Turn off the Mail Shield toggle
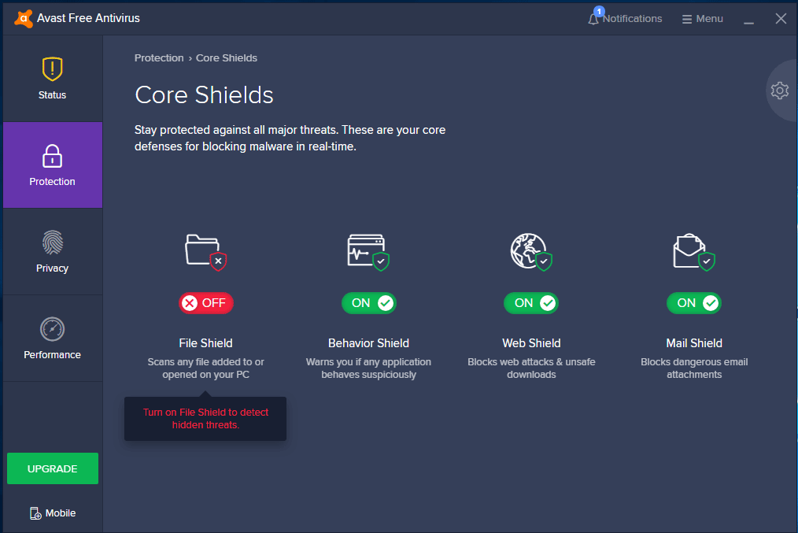Image resolution: width=798 pixels, height=533 pixels. 693,303
